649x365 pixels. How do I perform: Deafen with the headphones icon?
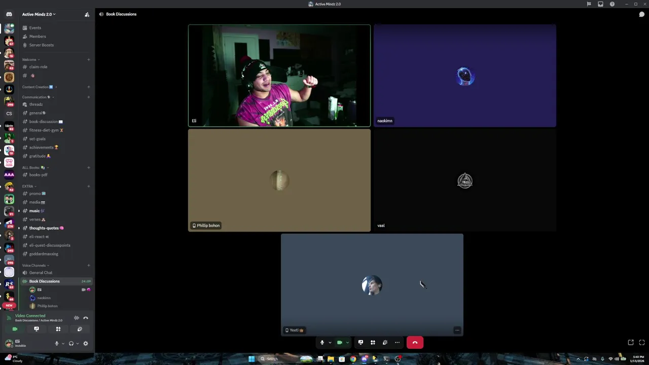71,344
